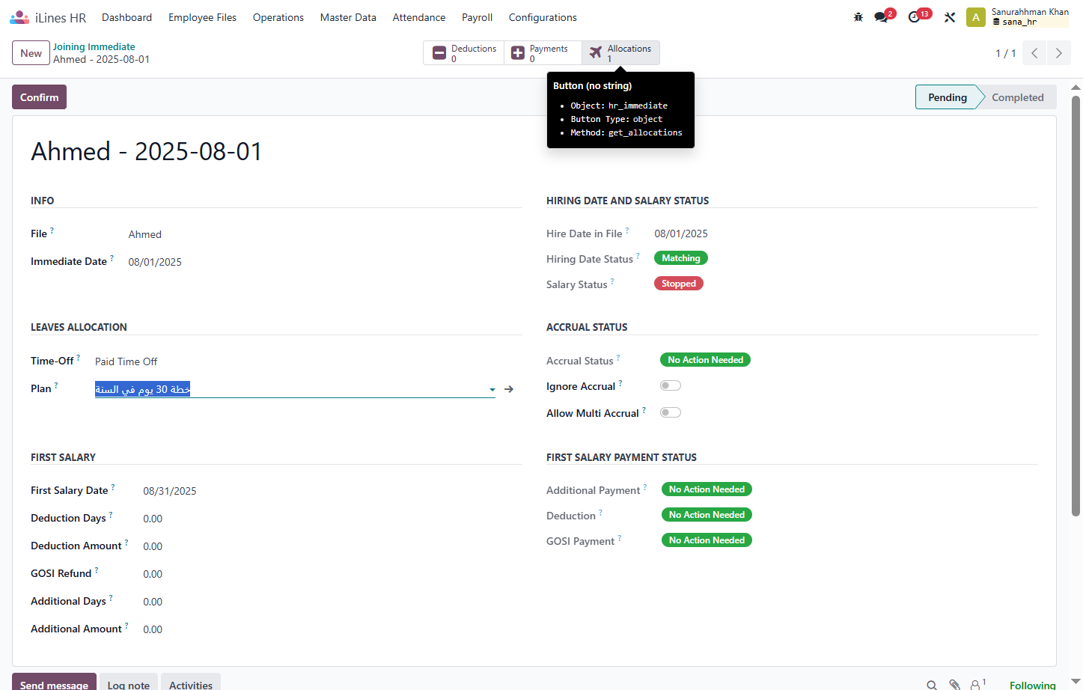Open the activities clock icon with 13 badge

point(915,17)
